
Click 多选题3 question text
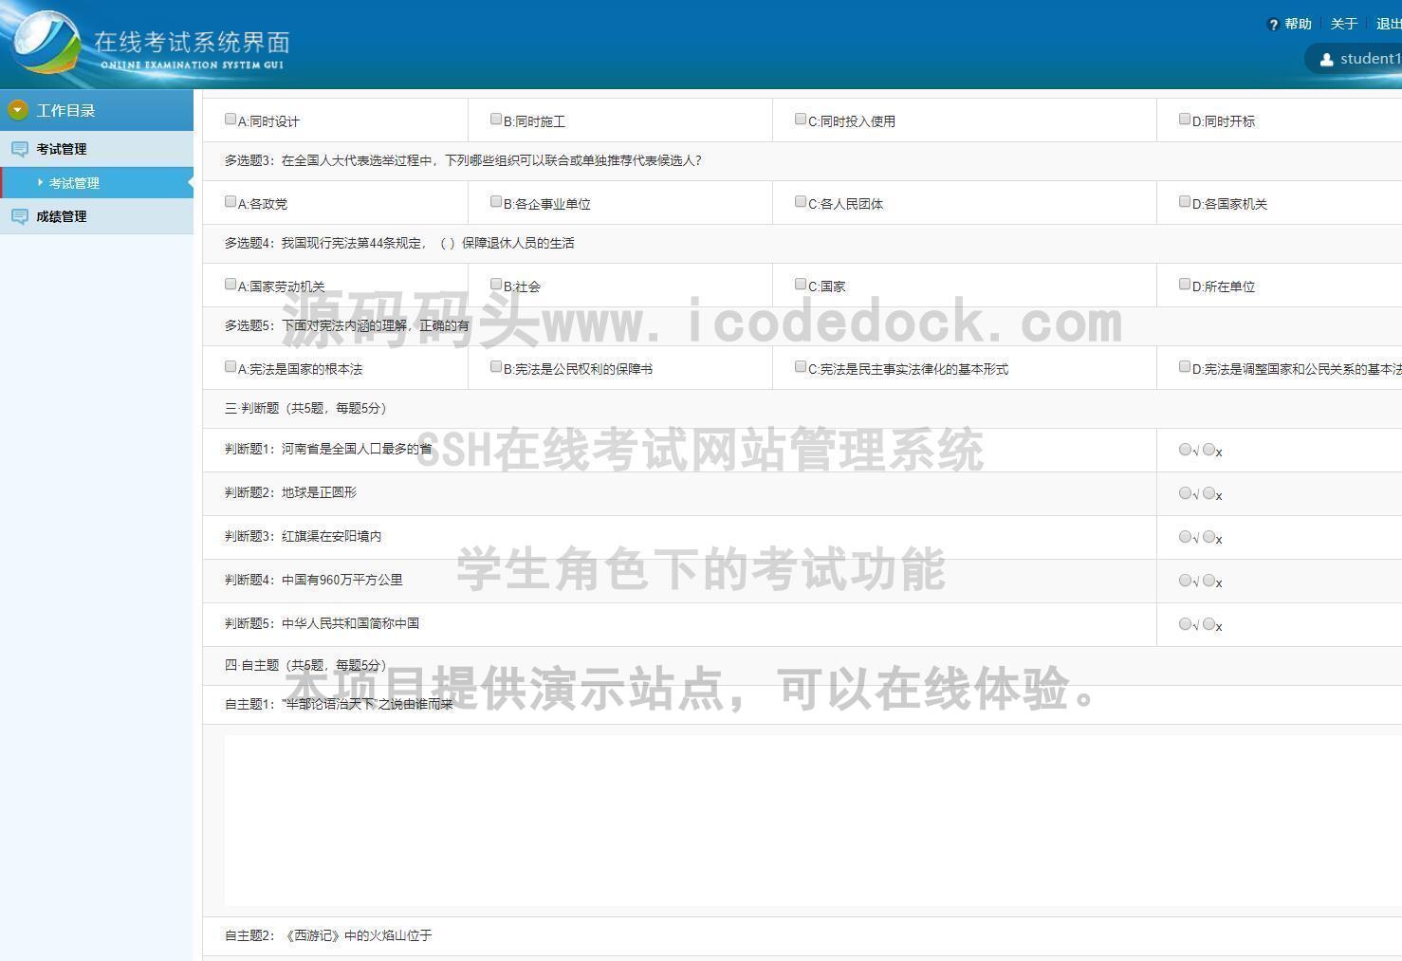click(x=463, y=160)
